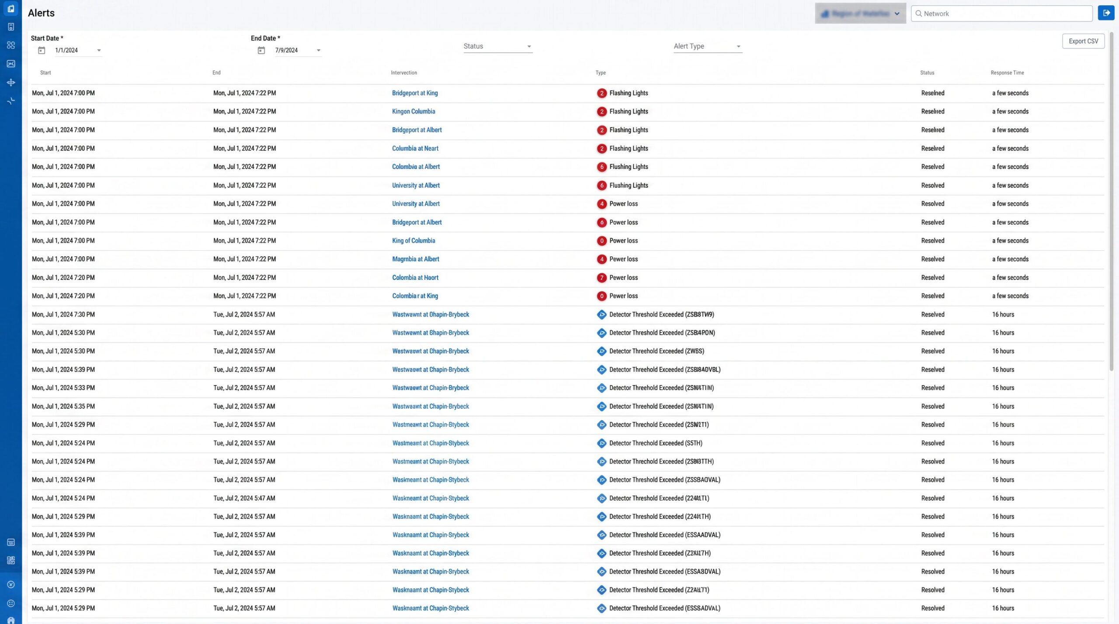Image resolution: width=1119 pixels, height=624 pixels.
Task: Click the blue sign-out icon button
Action: tap(1106, 13)
